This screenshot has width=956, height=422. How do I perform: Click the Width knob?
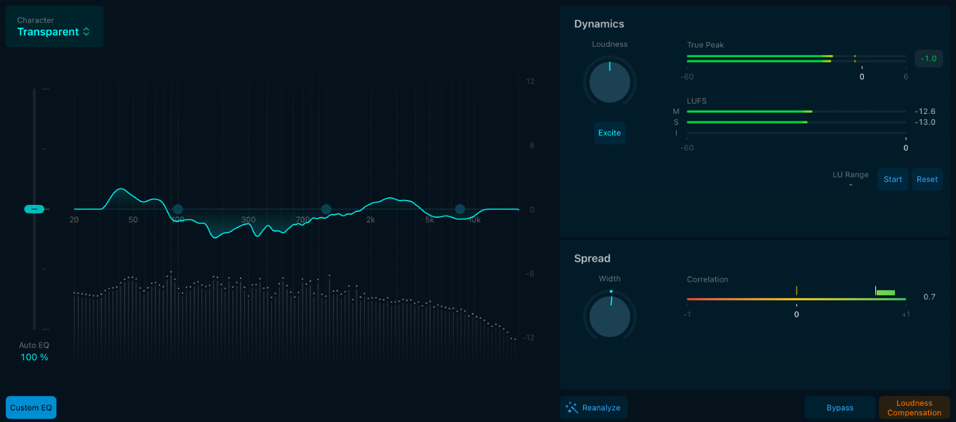(x=610, y=316)
